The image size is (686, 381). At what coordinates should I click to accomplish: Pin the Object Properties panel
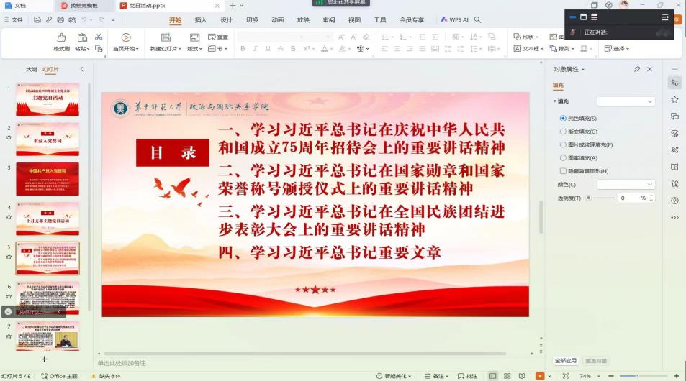[x=637, y=69]
